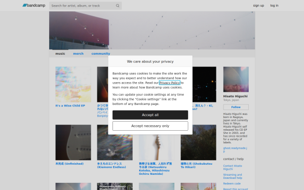Open the sign up link
Screen dimensions: 304x190
point(258,6)
